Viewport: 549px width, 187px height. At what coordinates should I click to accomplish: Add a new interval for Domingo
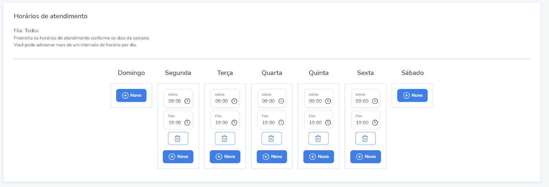coord(131,96)
